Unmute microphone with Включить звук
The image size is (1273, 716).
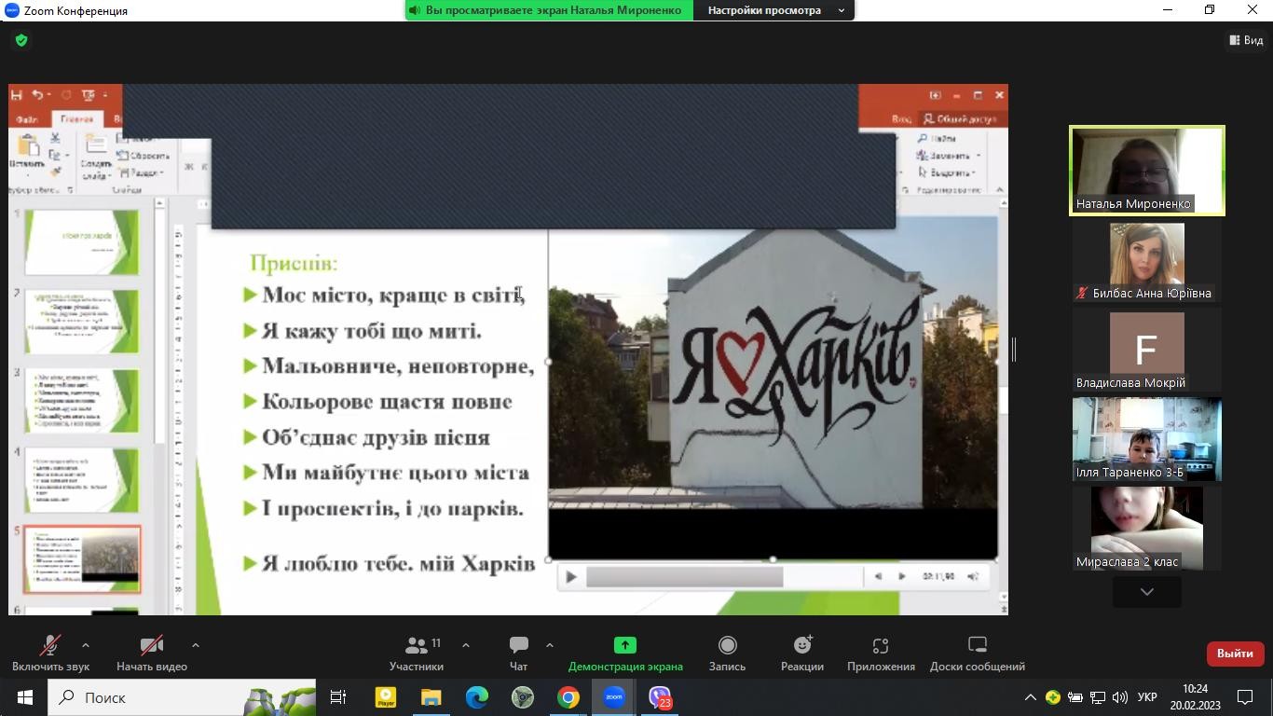tap(50, 654)
